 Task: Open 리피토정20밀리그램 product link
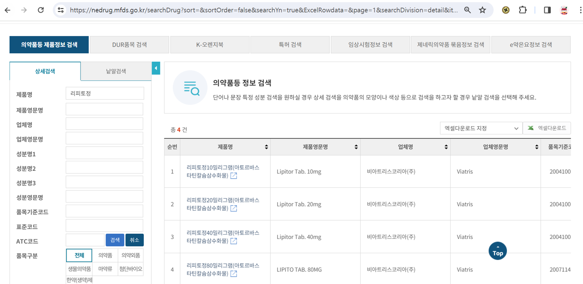click(223, 204)
